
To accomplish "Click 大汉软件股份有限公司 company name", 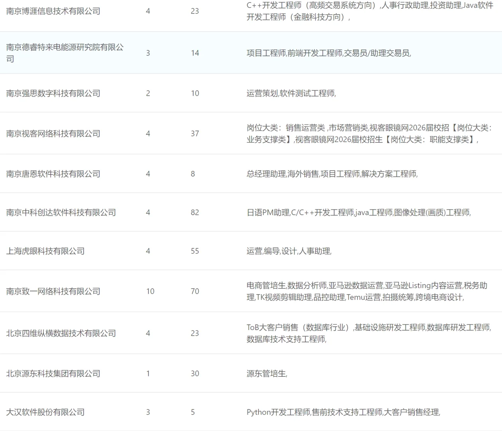I will 45,412.
